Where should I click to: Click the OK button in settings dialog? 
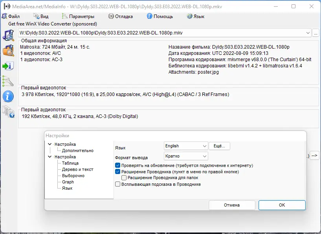[x=282, y=205]
